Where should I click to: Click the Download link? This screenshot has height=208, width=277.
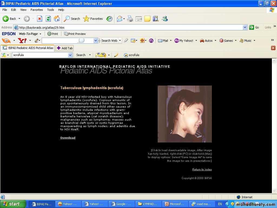pos(68,138)
